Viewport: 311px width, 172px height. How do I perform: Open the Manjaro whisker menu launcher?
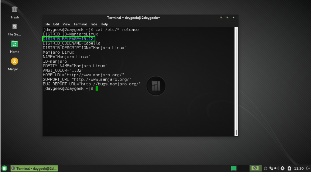[5, 168]
